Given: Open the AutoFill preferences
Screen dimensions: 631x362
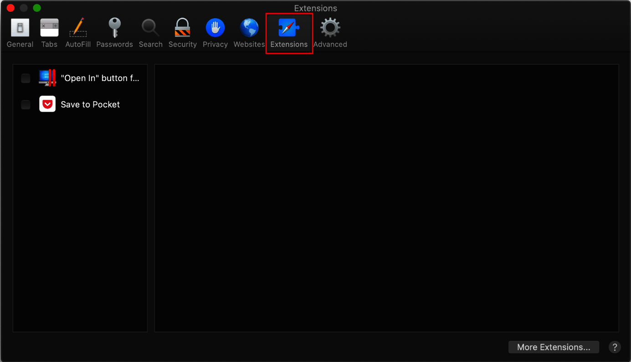Looking at the screenshot, I should (77, 32).
